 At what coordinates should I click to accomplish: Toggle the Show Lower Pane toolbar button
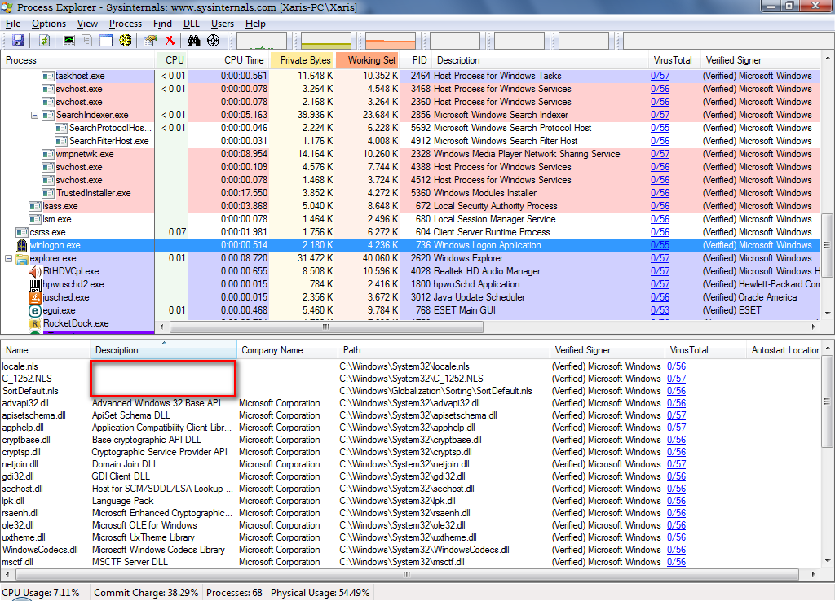106,41
